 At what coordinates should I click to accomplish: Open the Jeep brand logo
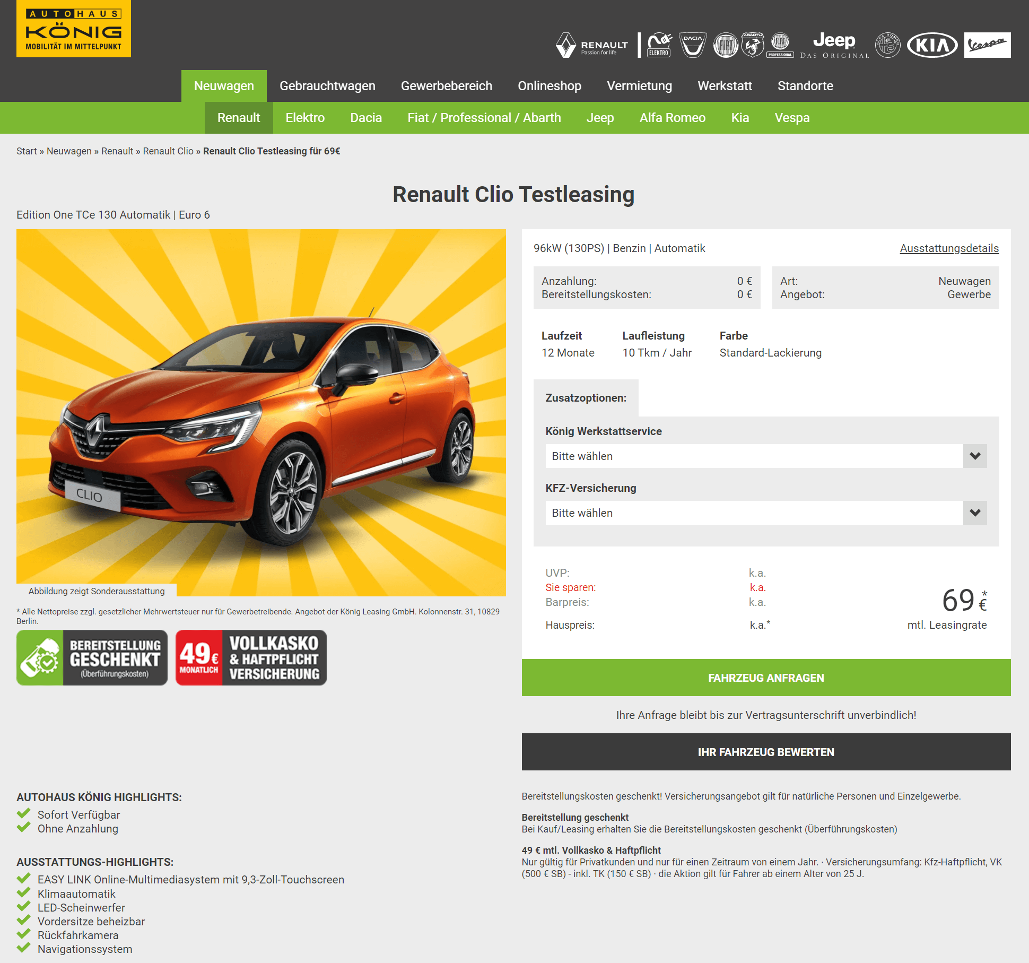pos(834,45)
